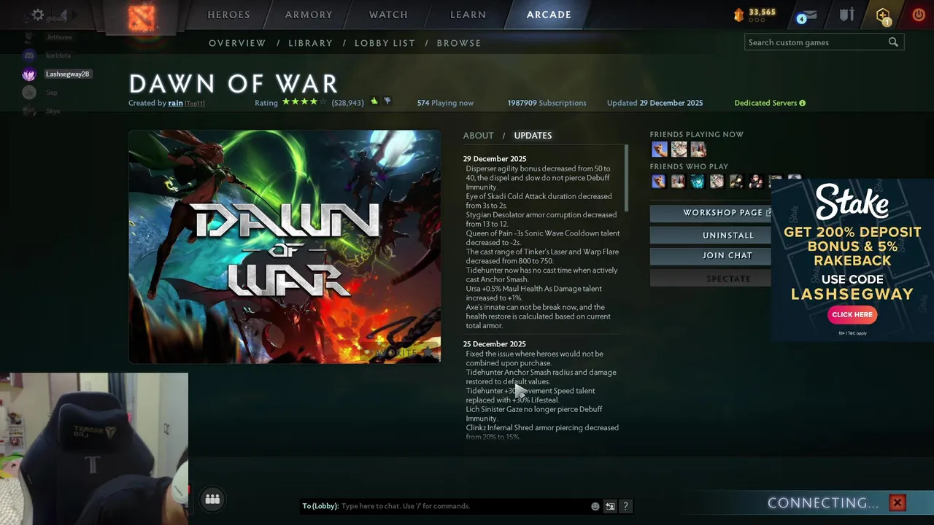Cancel connecting with the red X
The height and width of the screenshot is (525, 934).
pos(898,502)
